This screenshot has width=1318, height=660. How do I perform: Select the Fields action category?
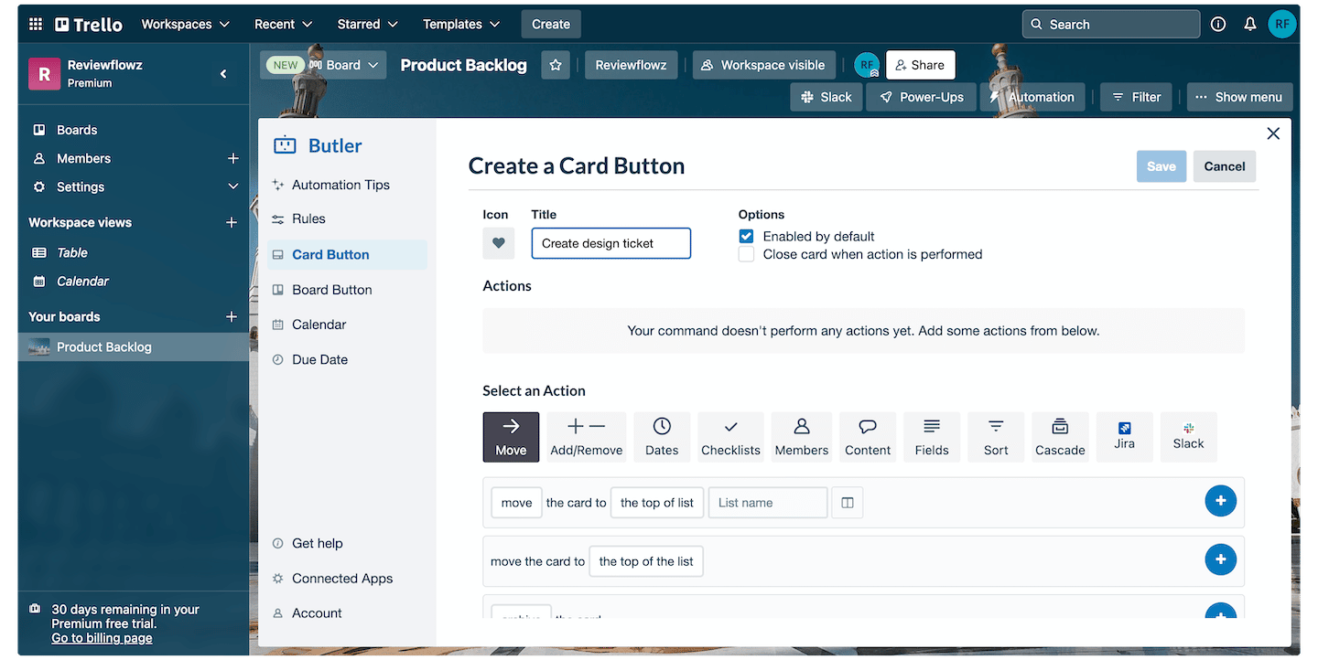tap(932, 437)
